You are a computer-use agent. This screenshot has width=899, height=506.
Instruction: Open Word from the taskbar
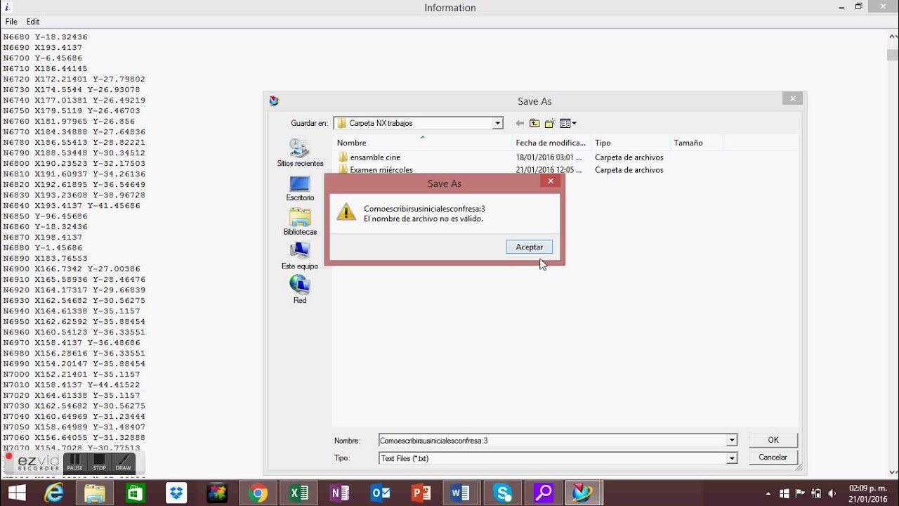[x=461, y=493]
